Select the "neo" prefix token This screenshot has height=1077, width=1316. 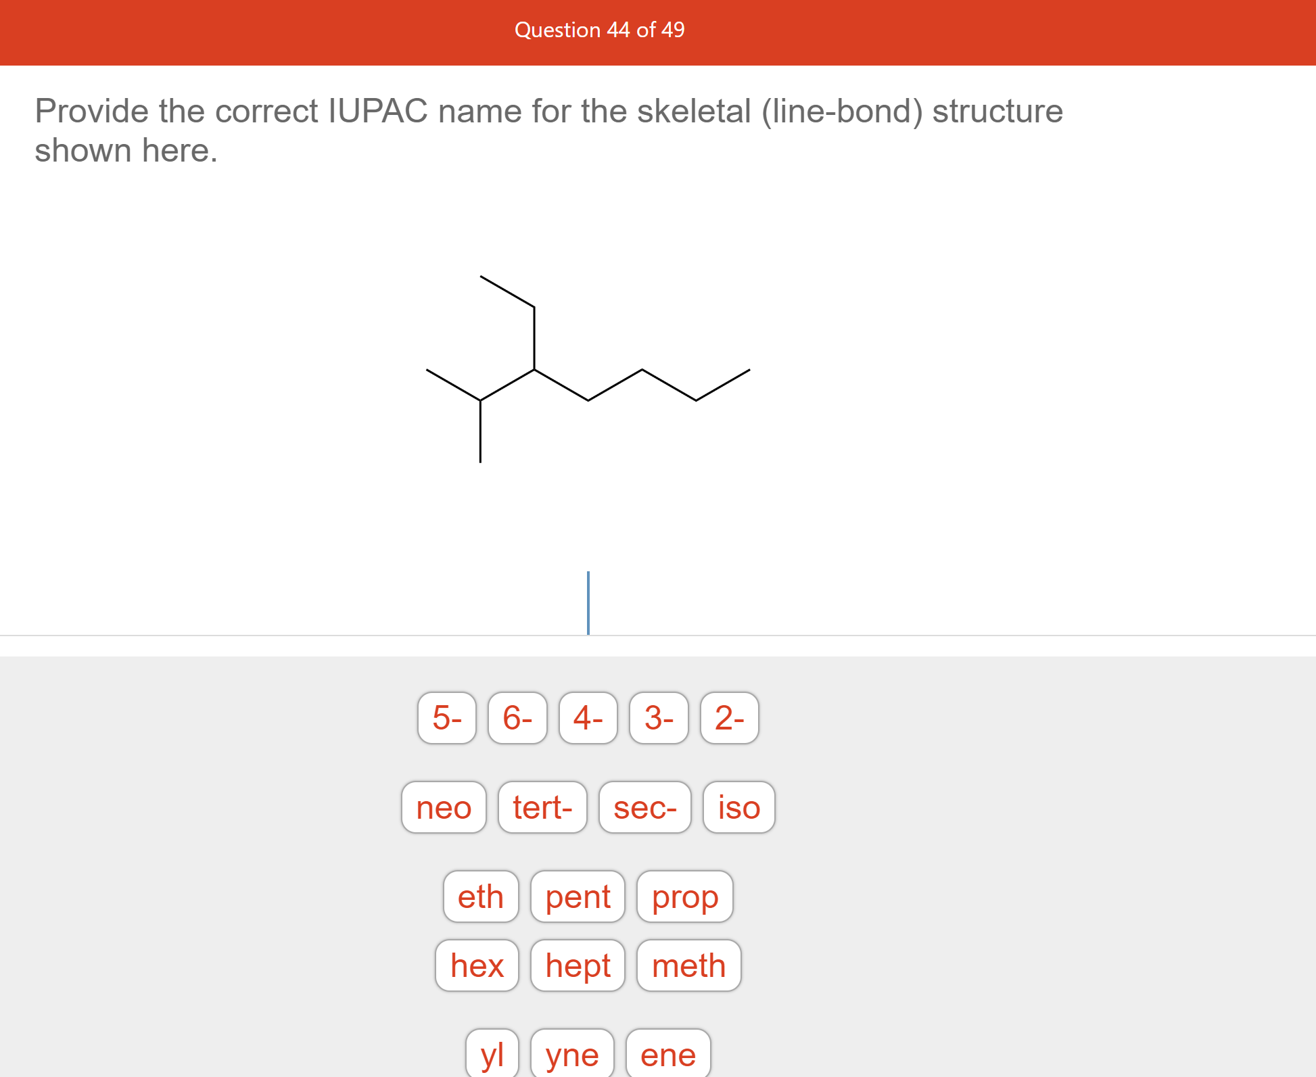tap(444, 807)
